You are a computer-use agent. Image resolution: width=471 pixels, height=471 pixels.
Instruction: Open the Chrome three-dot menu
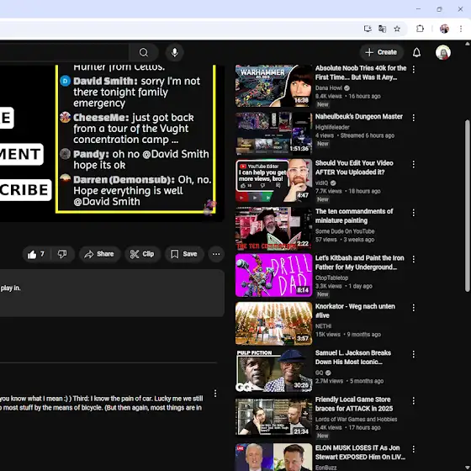pyautogui.click(x=461, y=29)
